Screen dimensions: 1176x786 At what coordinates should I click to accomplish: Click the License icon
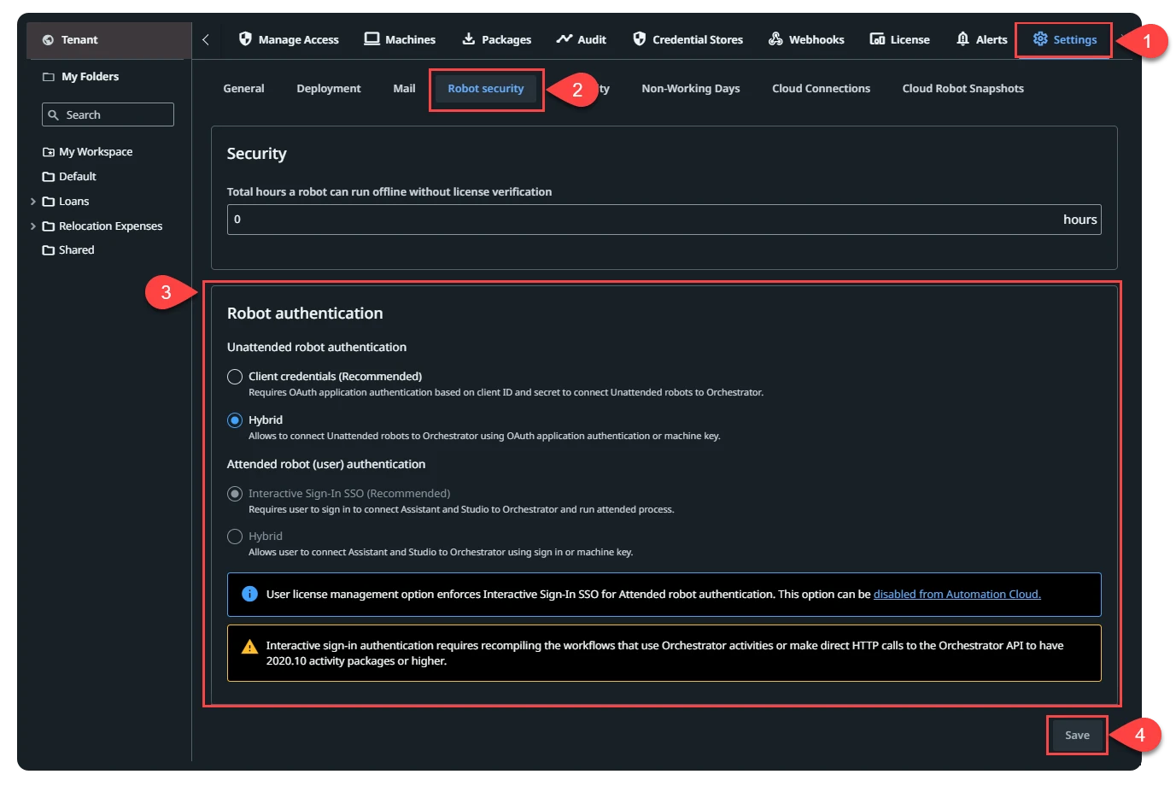(x=877, y=38)
